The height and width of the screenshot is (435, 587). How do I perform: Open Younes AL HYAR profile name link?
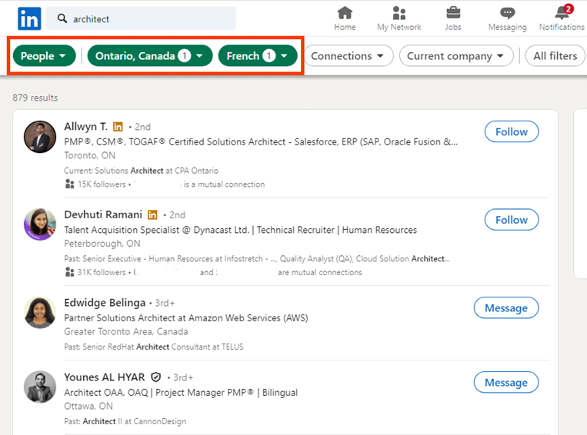coord(105,377)
